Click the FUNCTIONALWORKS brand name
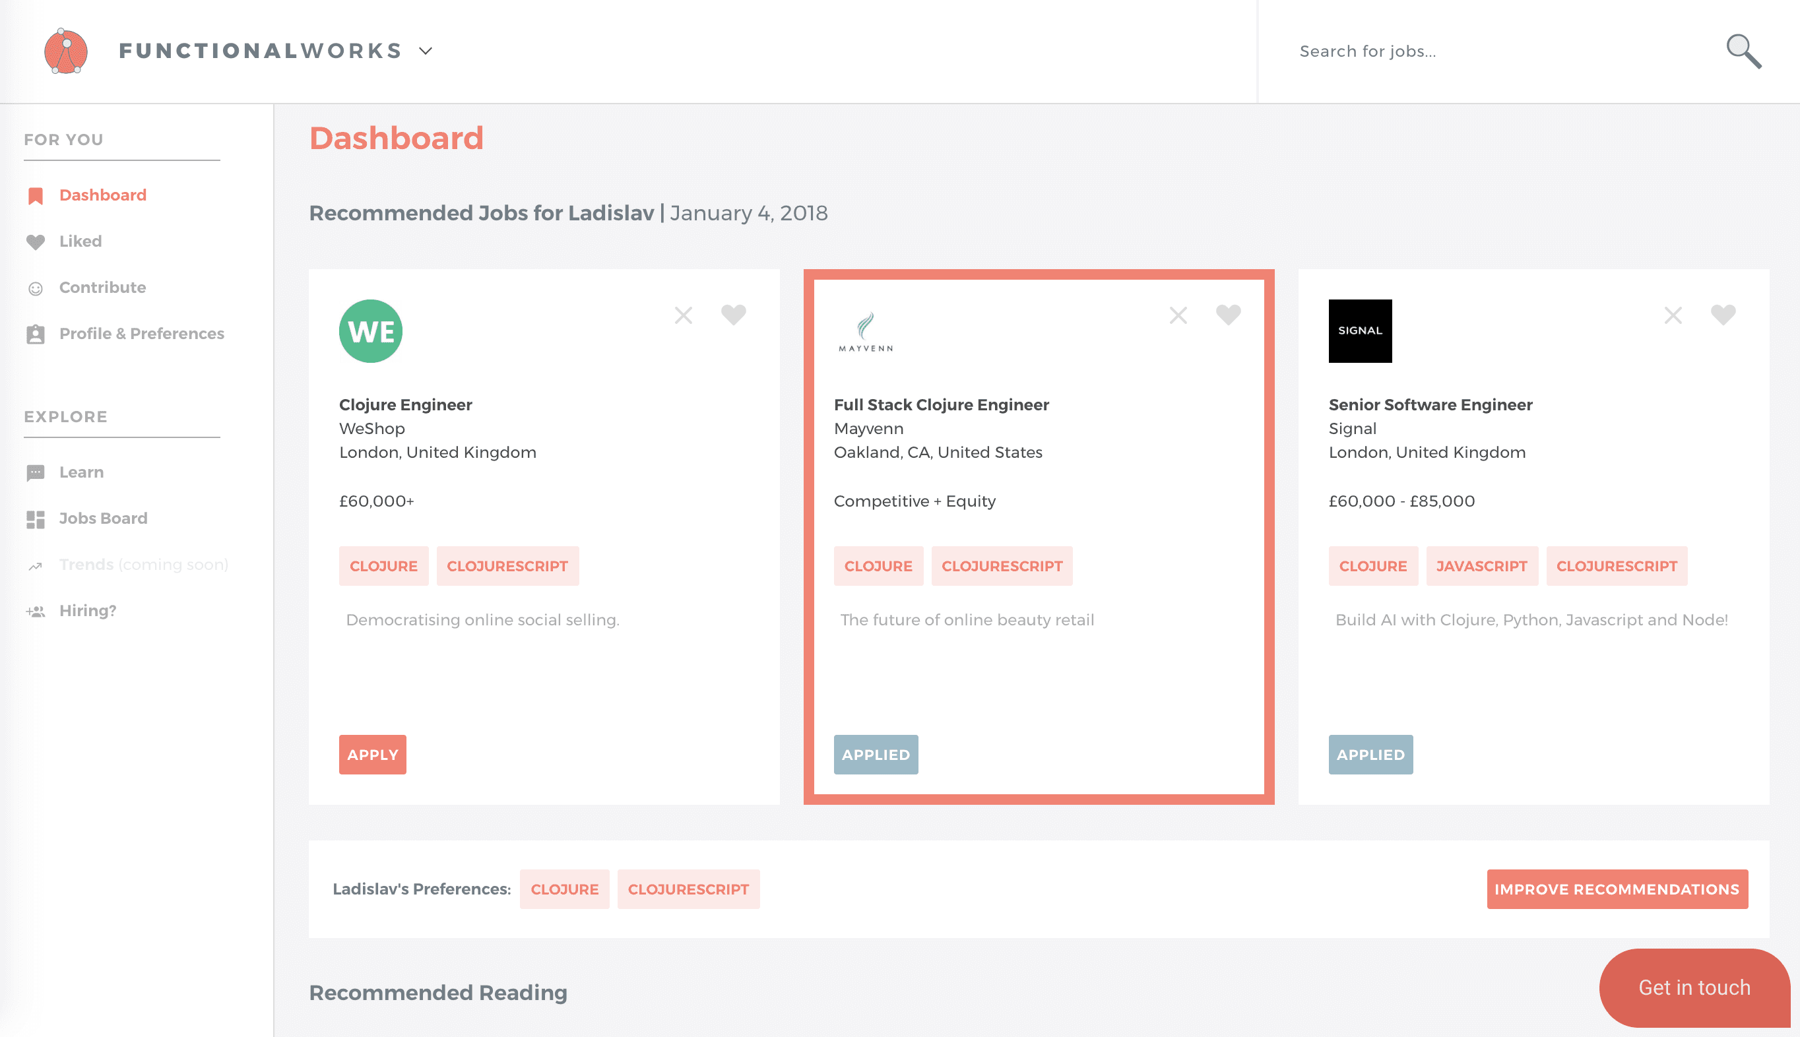The image size is (1800, 1037). pos(261,51)
